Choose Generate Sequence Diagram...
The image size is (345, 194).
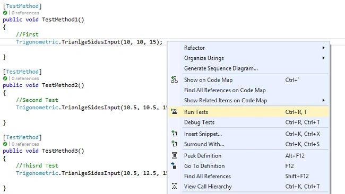(x=248, y=68)
